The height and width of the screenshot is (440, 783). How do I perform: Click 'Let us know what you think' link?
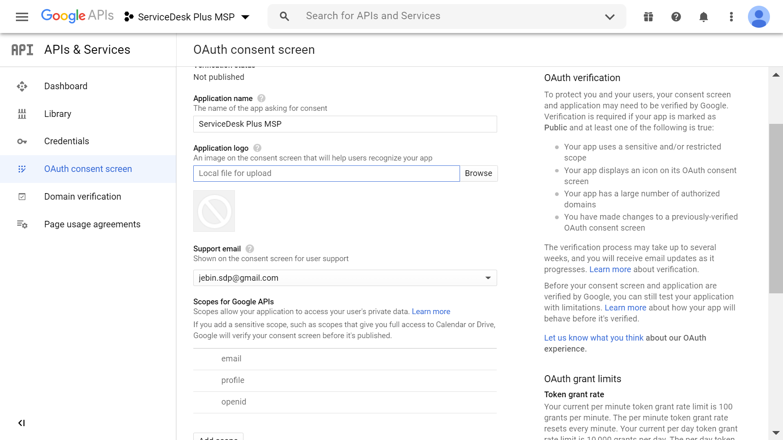pos(593,338)
